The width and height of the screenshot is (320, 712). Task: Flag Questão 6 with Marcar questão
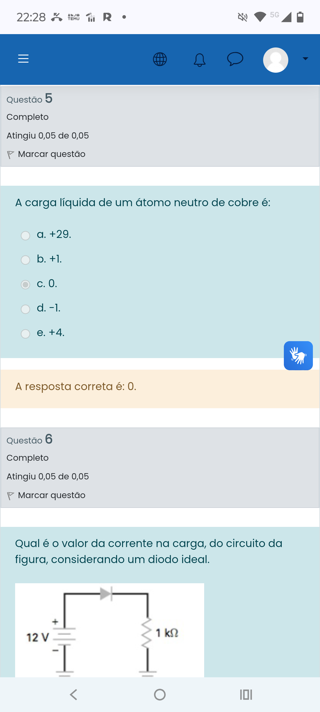coord(52,495)
